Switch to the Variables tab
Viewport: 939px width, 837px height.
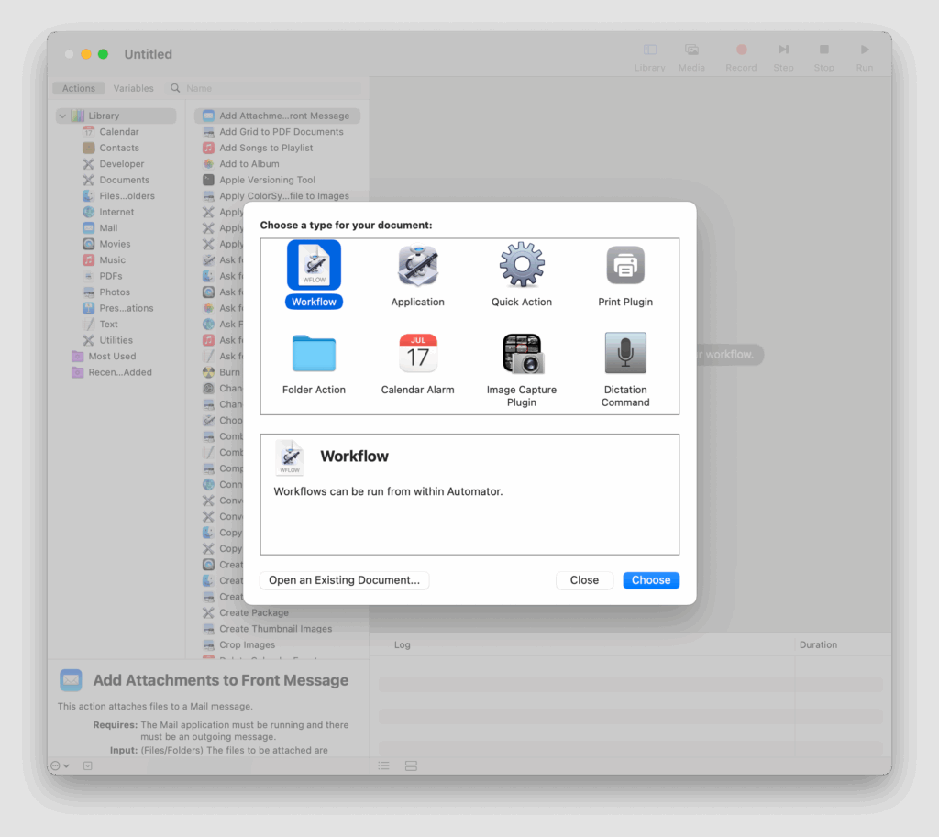click(133, 88)
